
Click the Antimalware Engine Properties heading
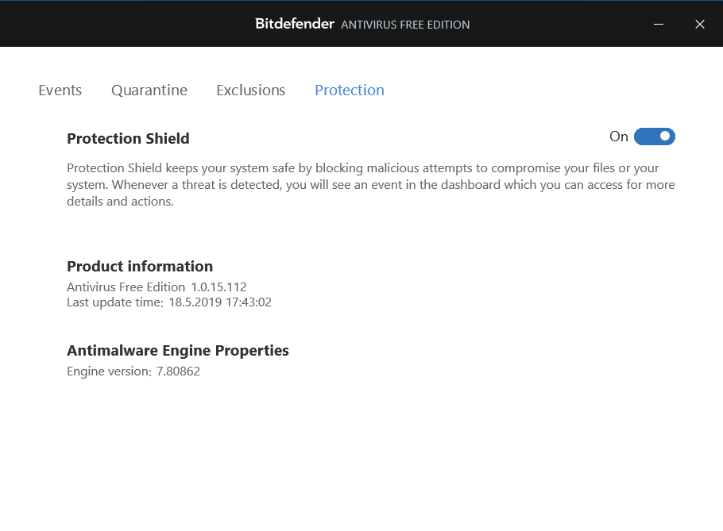(178, 351)
